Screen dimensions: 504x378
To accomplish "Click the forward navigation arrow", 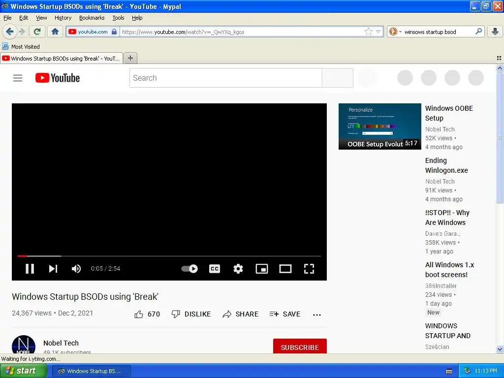I will click(x=22, y=31).
